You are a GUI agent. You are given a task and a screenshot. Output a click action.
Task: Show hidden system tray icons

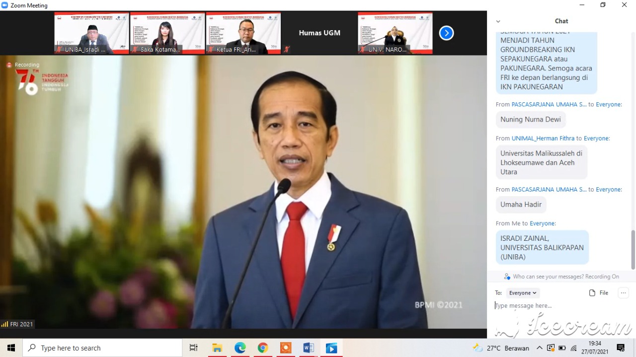click(540, 348)
